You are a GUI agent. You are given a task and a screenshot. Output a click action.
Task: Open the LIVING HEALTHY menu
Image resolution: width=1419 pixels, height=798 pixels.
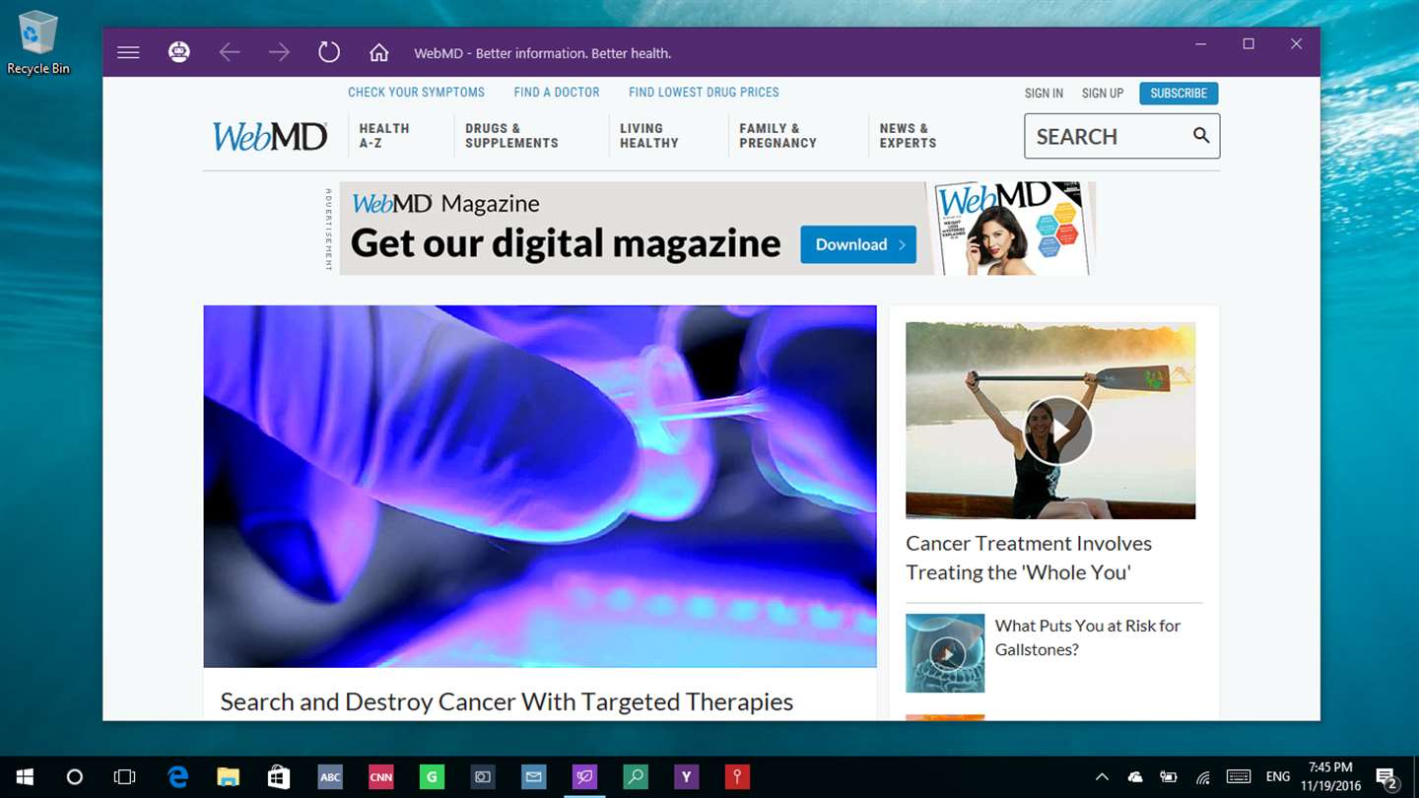[x=649, y=136]
